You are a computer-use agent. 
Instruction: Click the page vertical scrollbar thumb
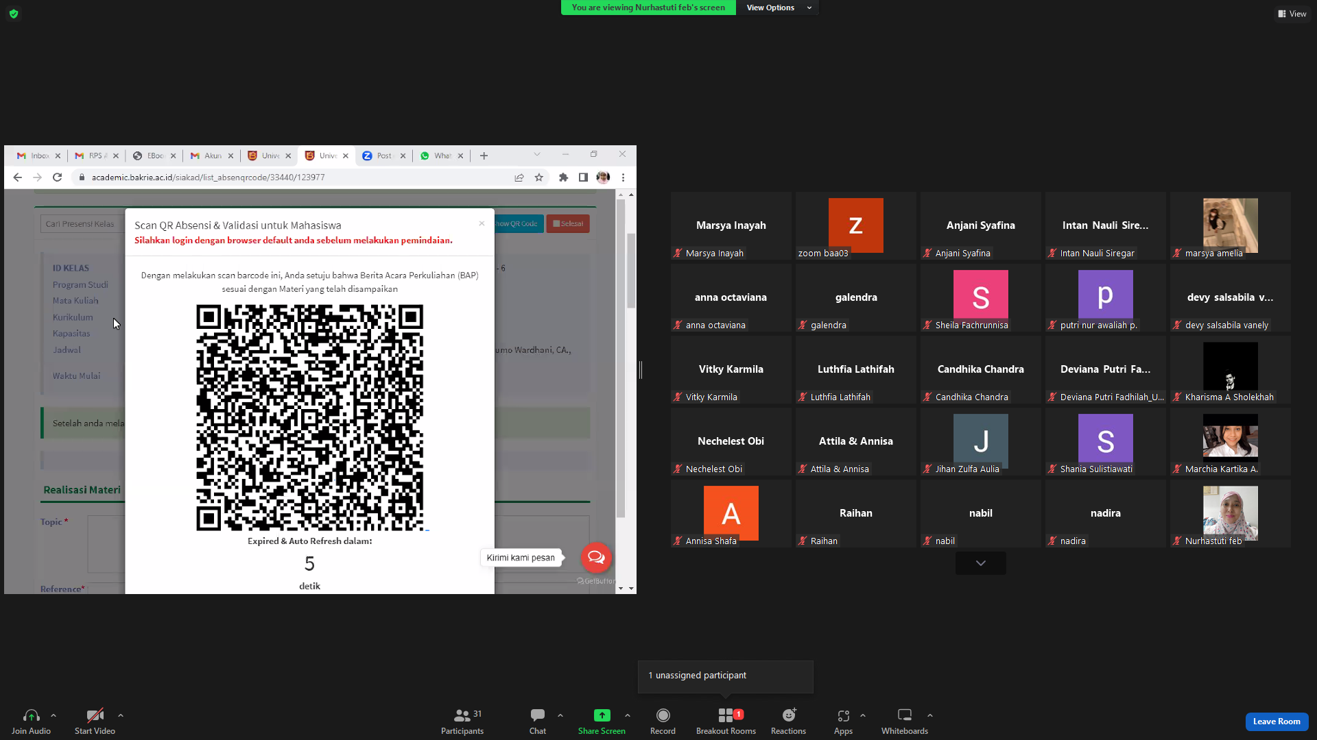click(631, 271)
